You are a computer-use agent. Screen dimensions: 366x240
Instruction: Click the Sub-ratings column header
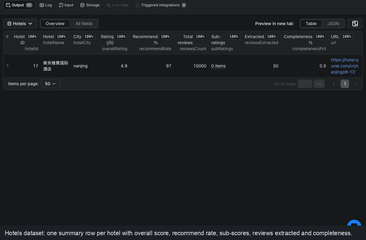(226, 43)
